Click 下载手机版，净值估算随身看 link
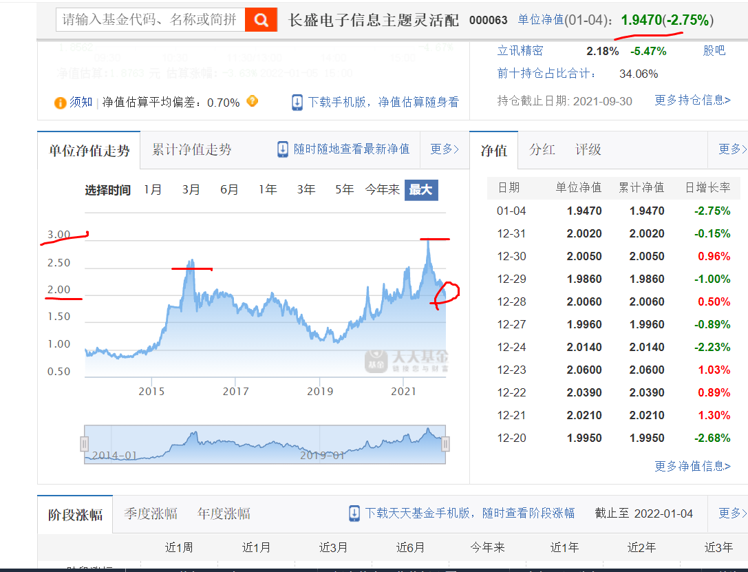This screenshot has height=572, width=748. point(383,102)
